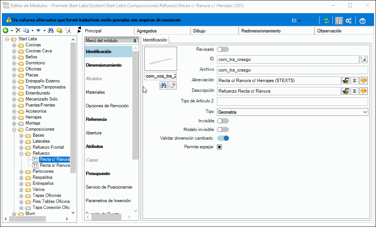This screenshot has height=227, width=376.
Task: Click the copy documents icon
Action: [x=26, y=30]
